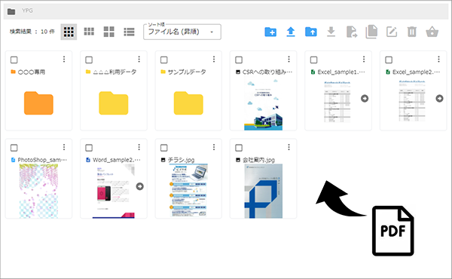Open more options for チラシ.jpg

(214, 147)
